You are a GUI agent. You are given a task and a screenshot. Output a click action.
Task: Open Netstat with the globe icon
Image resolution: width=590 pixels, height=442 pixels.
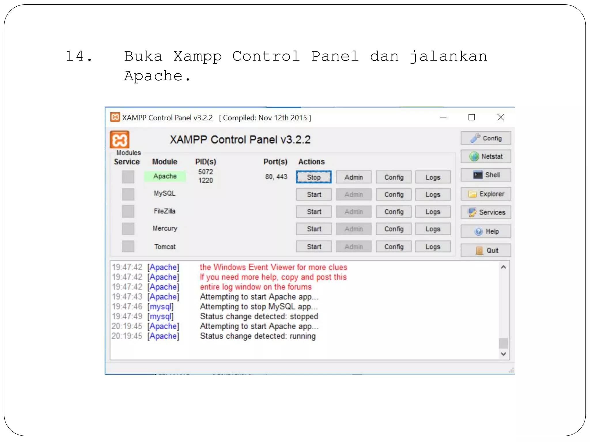click(x=486, y=156)
